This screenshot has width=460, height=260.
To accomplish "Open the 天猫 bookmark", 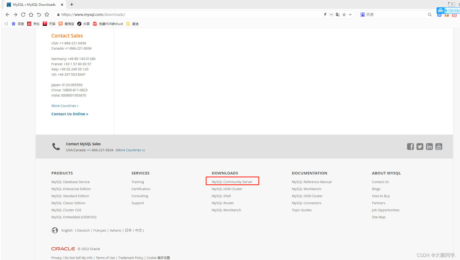I will coord(49,24).
